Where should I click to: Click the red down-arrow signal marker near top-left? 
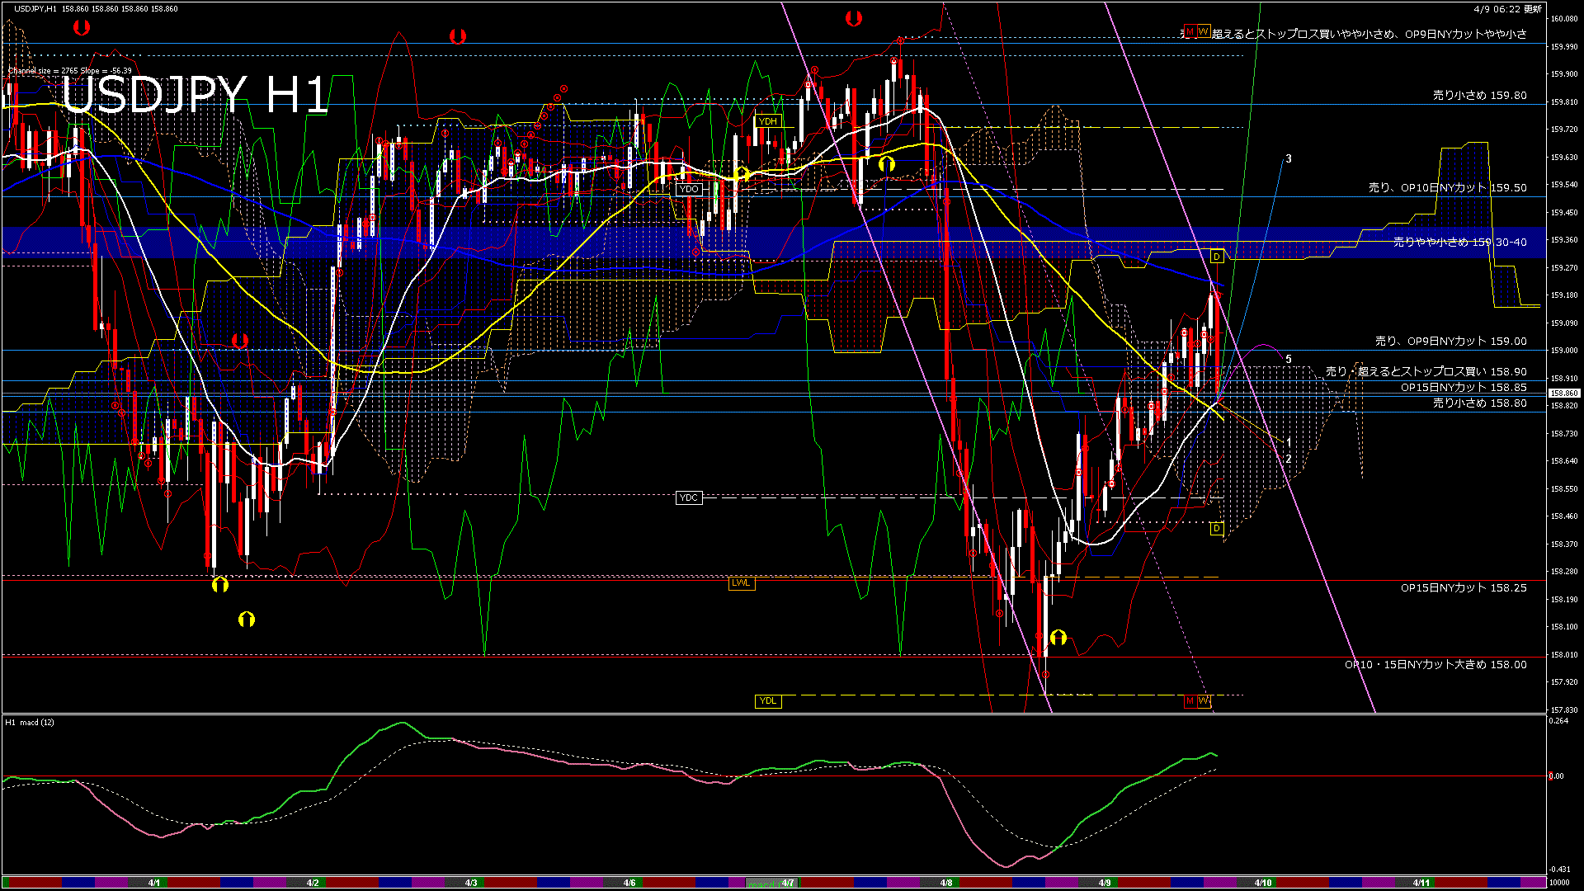coord(81,27)
